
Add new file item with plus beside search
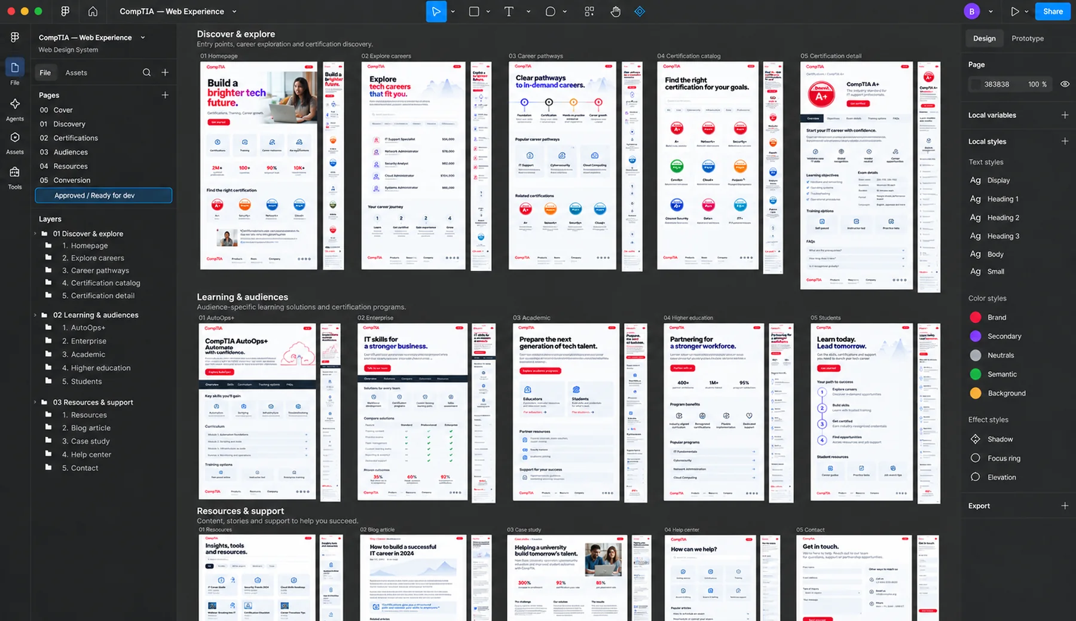click(x=165, y=72)
